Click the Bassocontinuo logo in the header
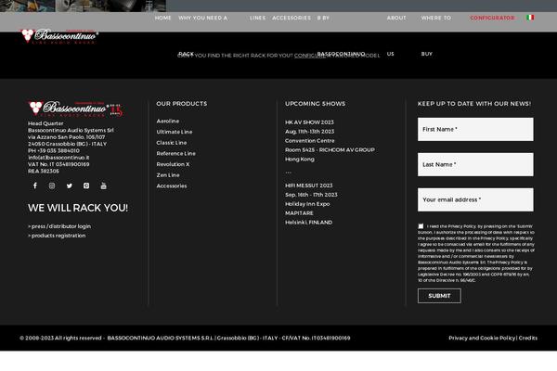Image resolution: width=557 pixels, height=371 pixels. 59,36
